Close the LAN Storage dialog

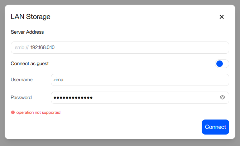[221, 17]
